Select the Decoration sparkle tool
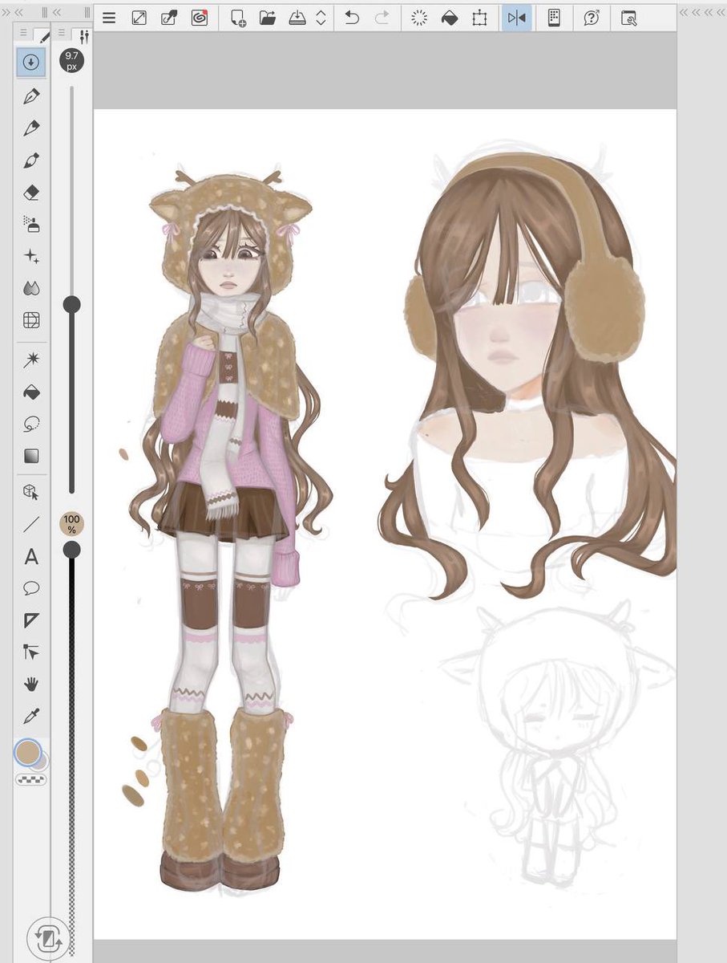Screen dimensions: 727x963 point(31,257)
